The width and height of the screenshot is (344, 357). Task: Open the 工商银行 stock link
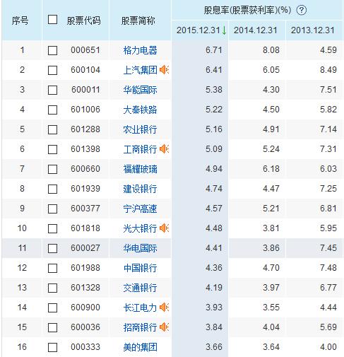140,149
